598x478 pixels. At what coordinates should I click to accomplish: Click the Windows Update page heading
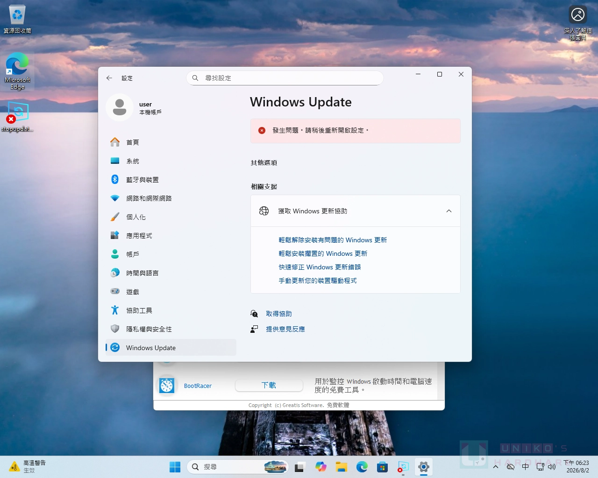[301, 102]
